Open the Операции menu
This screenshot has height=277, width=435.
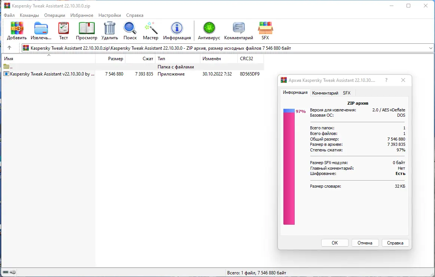point(55,15)
